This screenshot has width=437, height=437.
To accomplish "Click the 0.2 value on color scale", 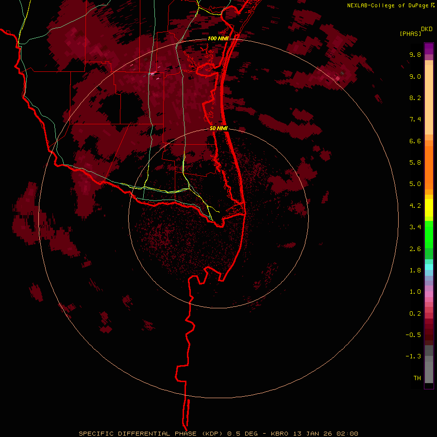I will click(415, 314).
